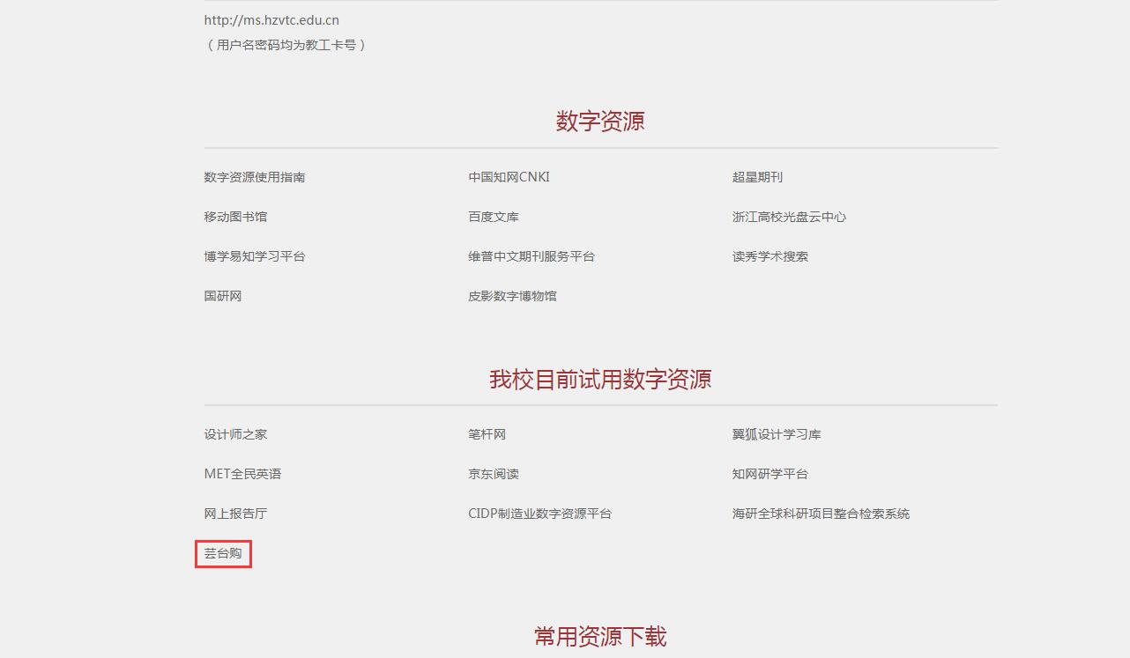The width and height of the screenshot is (1130, 658).
Task: Visit 浙江高校光盘云中心
Action: coord(789,217)
